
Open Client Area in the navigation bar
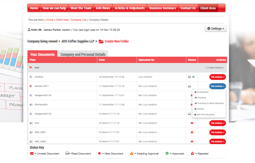pyautogui.click(x=208, y=8)
